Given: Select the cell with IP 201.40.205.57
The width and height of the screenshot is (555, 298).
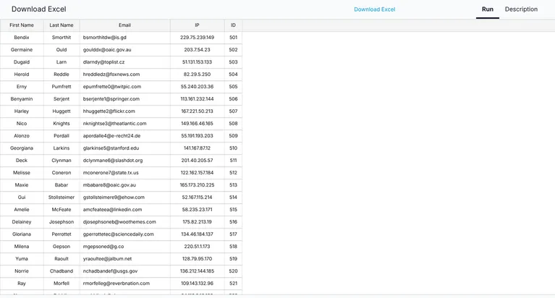Looking at the screenshot, I should coord(197,161).
